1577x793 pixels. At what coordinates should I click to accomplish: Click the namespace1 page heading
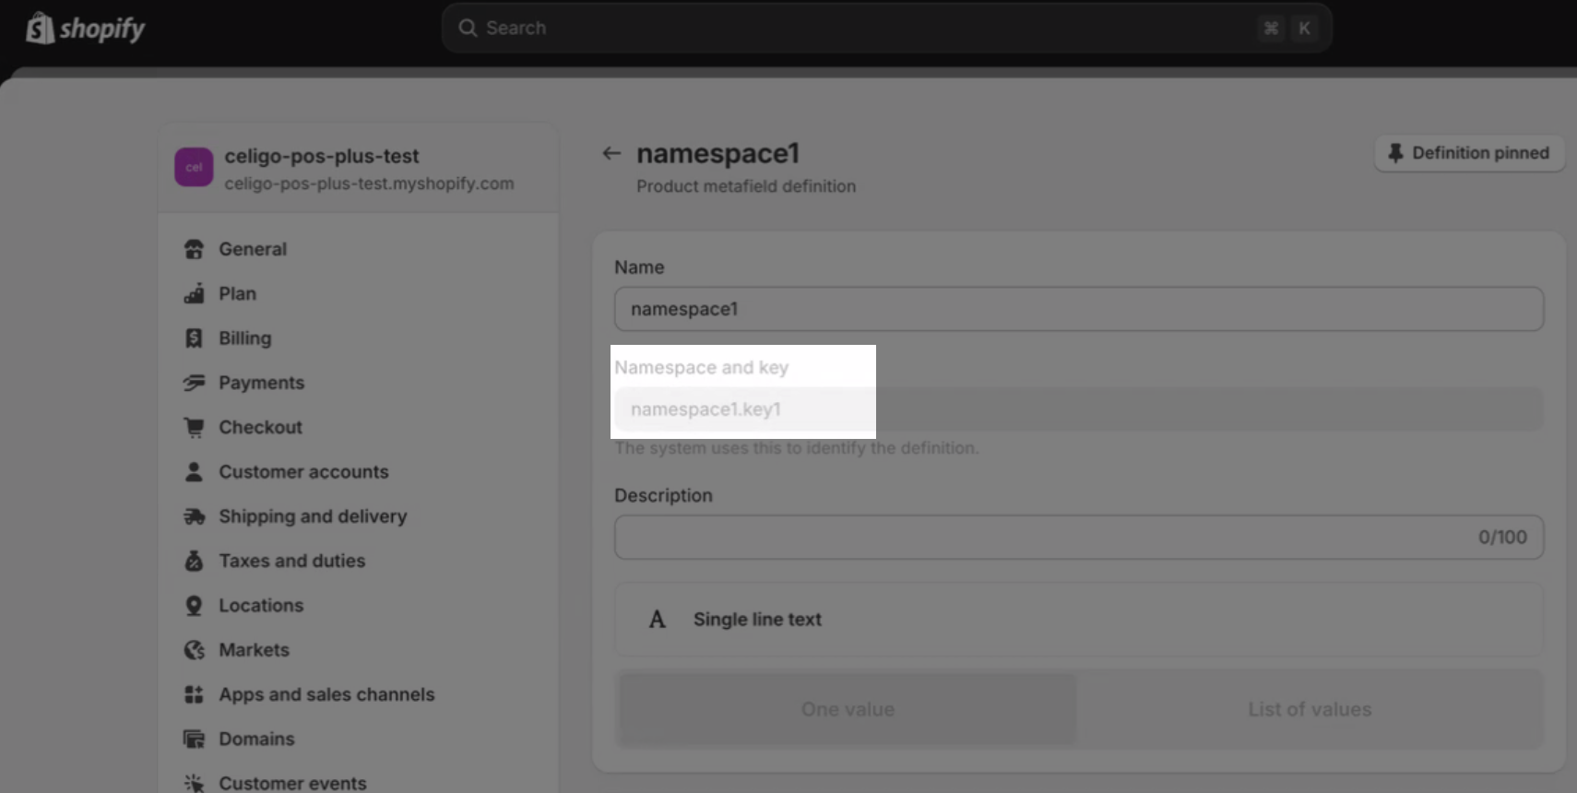coord(717,153)
